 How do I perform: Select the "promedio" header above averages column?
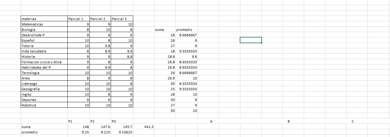(x=186, y=30)
